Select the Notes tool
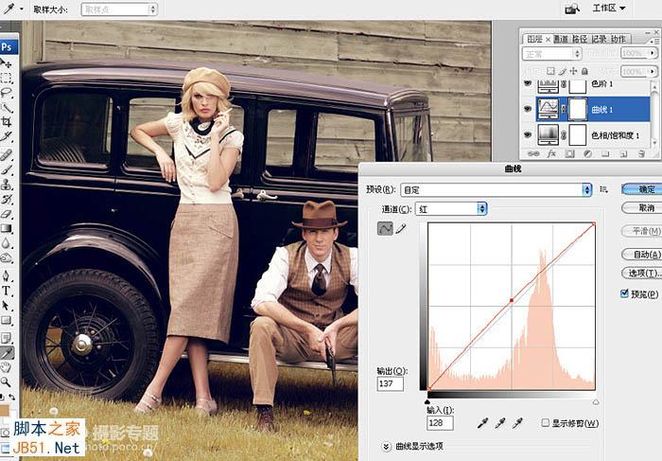This screenshot has height=461, width=662. (7, 338)
